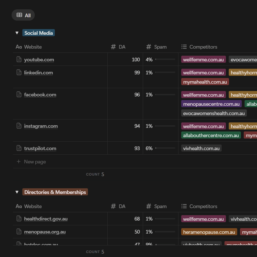The image size is (257, 257).
Task: Click the youtube.com spam progress bar
Action: [x=165, y=59]
